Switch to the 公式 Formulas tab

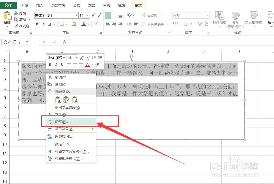point(77,5)
